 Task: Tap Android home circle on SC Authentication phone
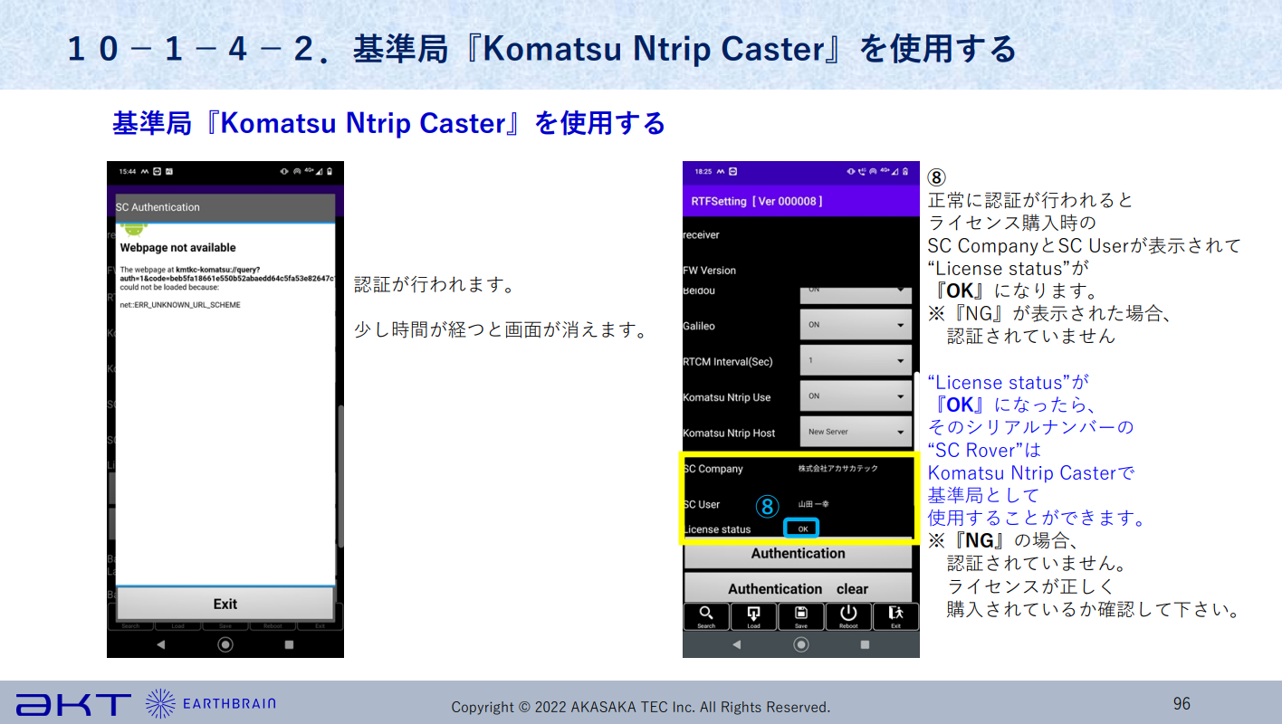click(x=225, y=644)
